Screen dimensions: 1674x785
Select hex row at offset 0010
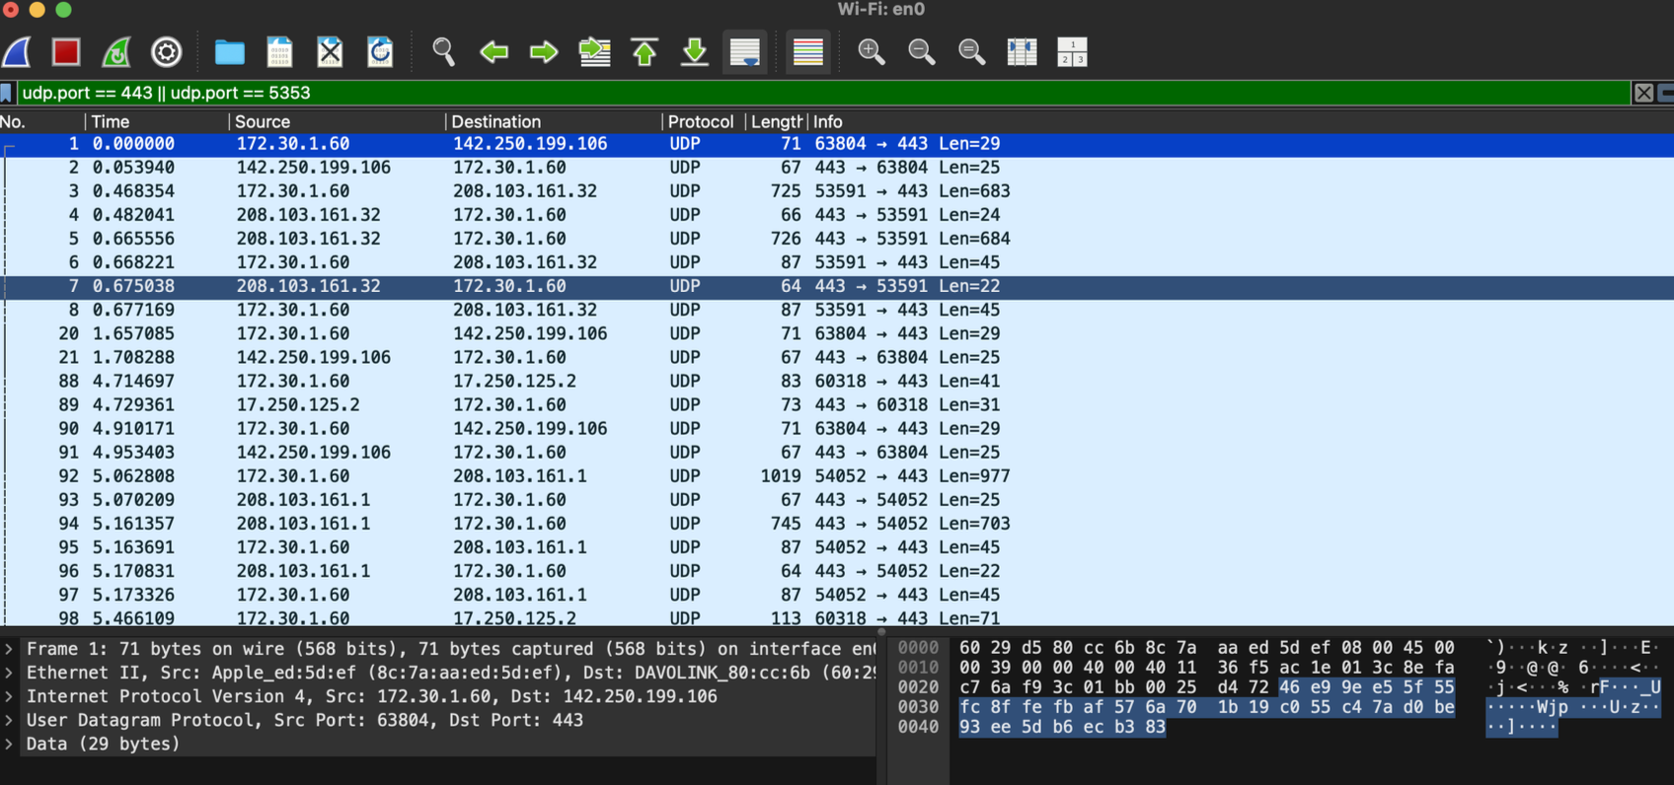1206,668
